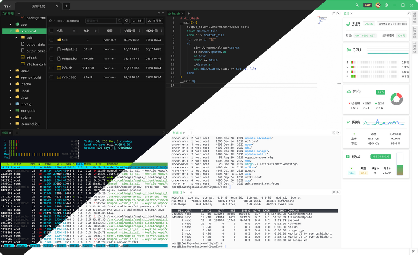418x255 pixels.
Task: Expand the app folder in the tree
Action: click(x=11, y=24)
